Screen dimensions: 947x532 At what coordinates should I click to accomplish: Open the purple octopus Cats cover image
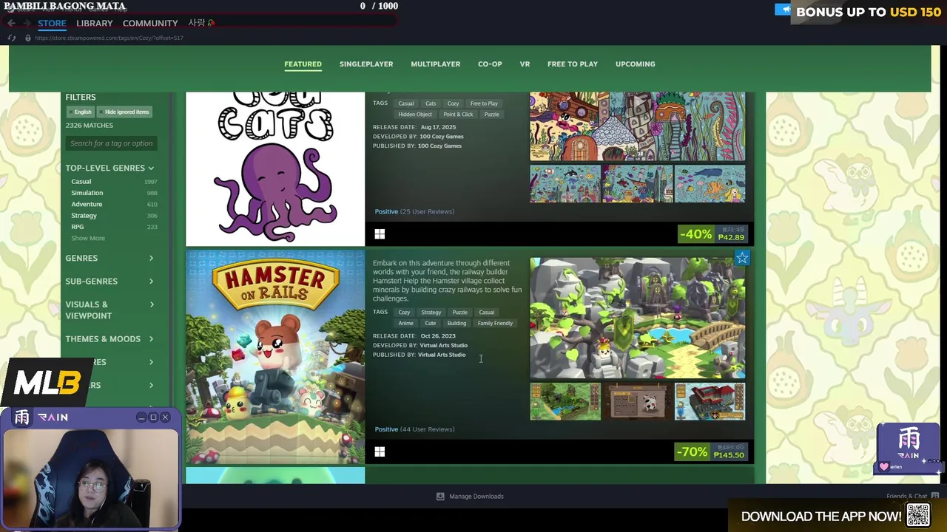tap(275, 168)
